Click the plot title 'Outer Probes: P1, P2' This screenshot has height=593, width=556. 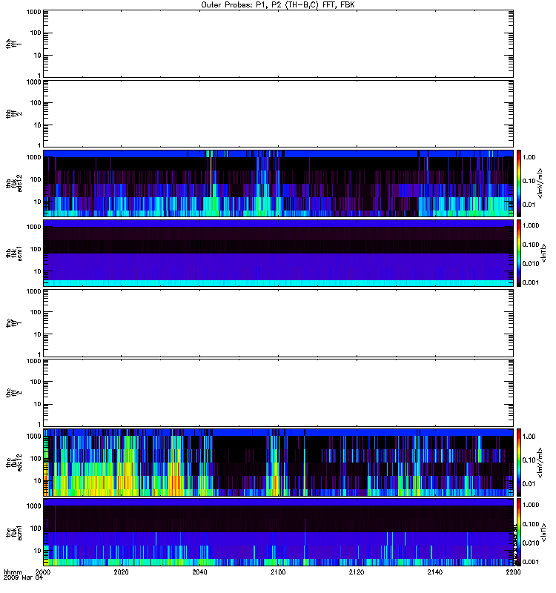click(x=242, y=5)
